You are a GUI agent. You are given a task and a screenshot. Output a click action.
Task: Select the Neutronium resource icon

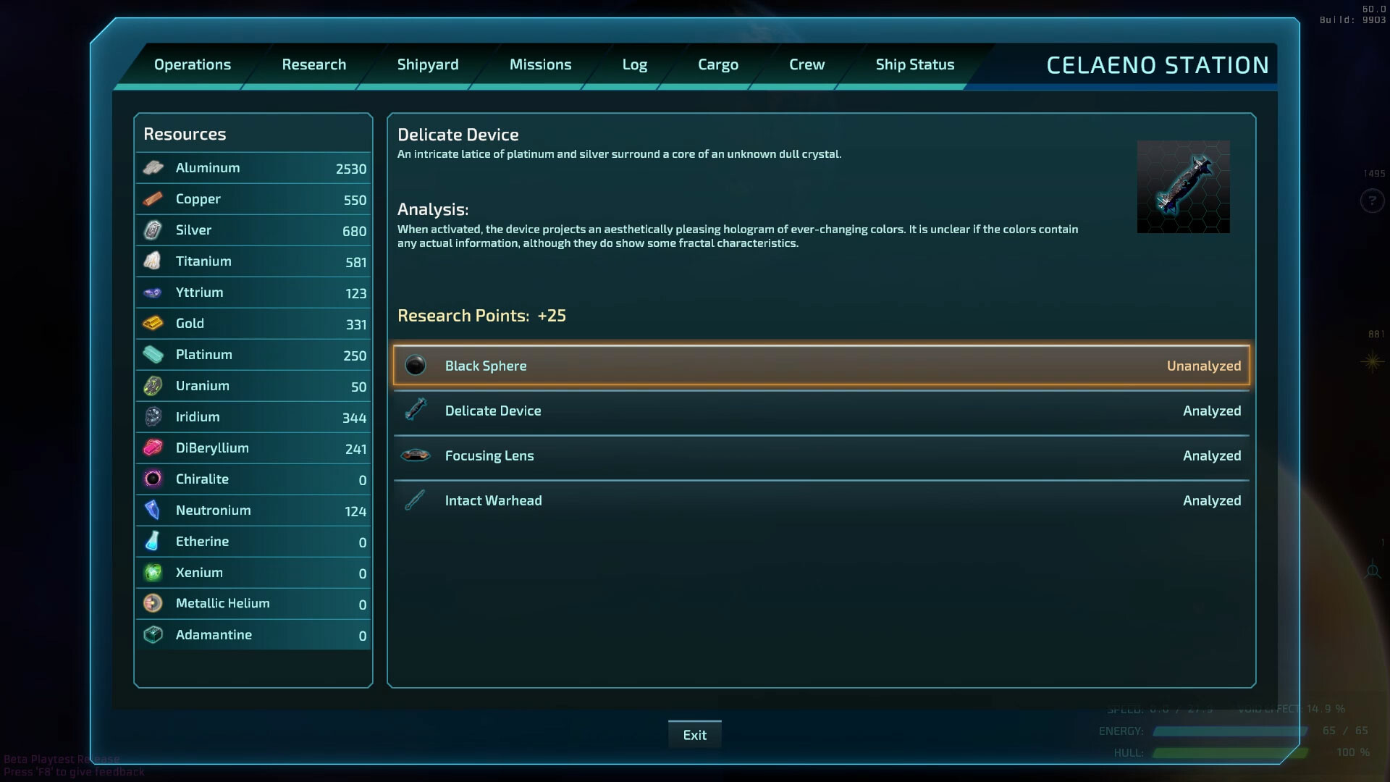153,509
